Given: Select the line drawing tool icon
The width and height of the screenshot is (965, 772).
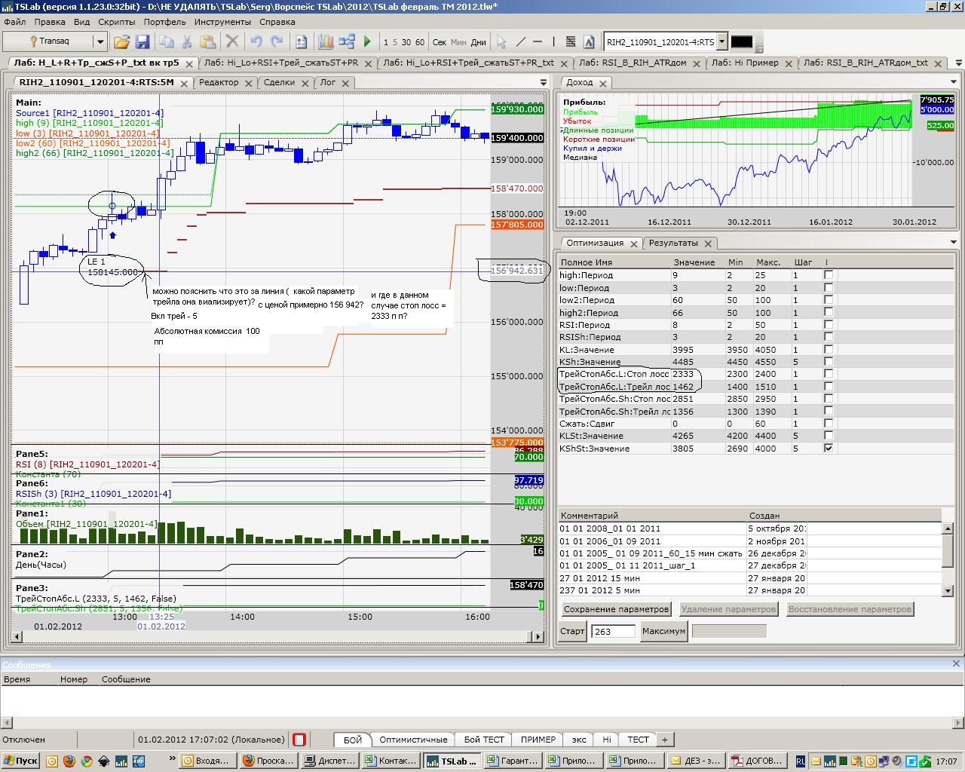Looking at the screenshot, I should point(521,42).
